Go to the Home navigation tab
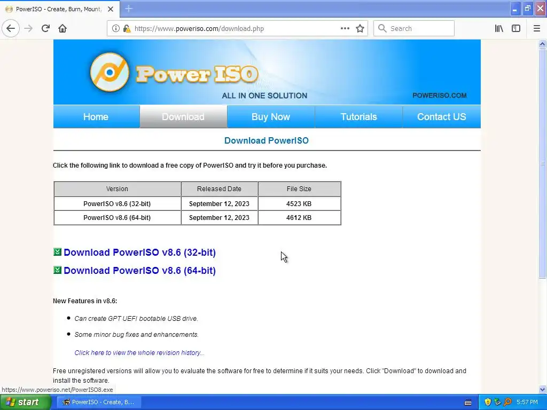547x410 pixels. click(x=96, y=117)
